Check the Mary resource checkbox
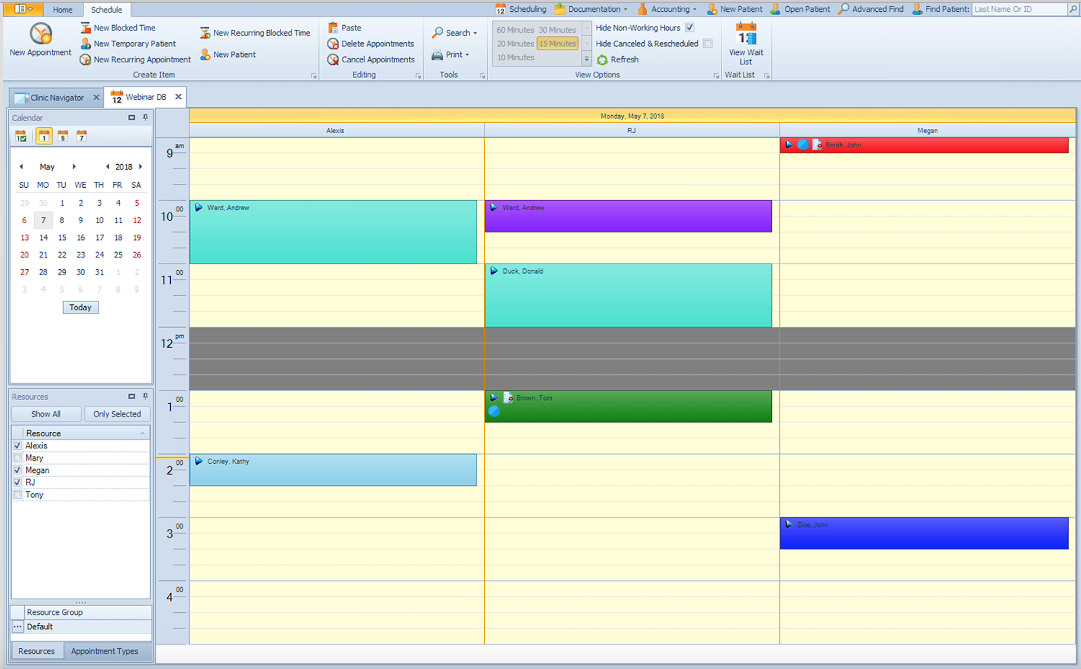 pos(18,458)
